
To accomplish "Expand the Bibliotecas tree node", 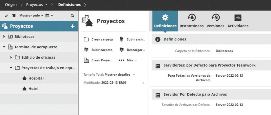I will click(4, 36).
